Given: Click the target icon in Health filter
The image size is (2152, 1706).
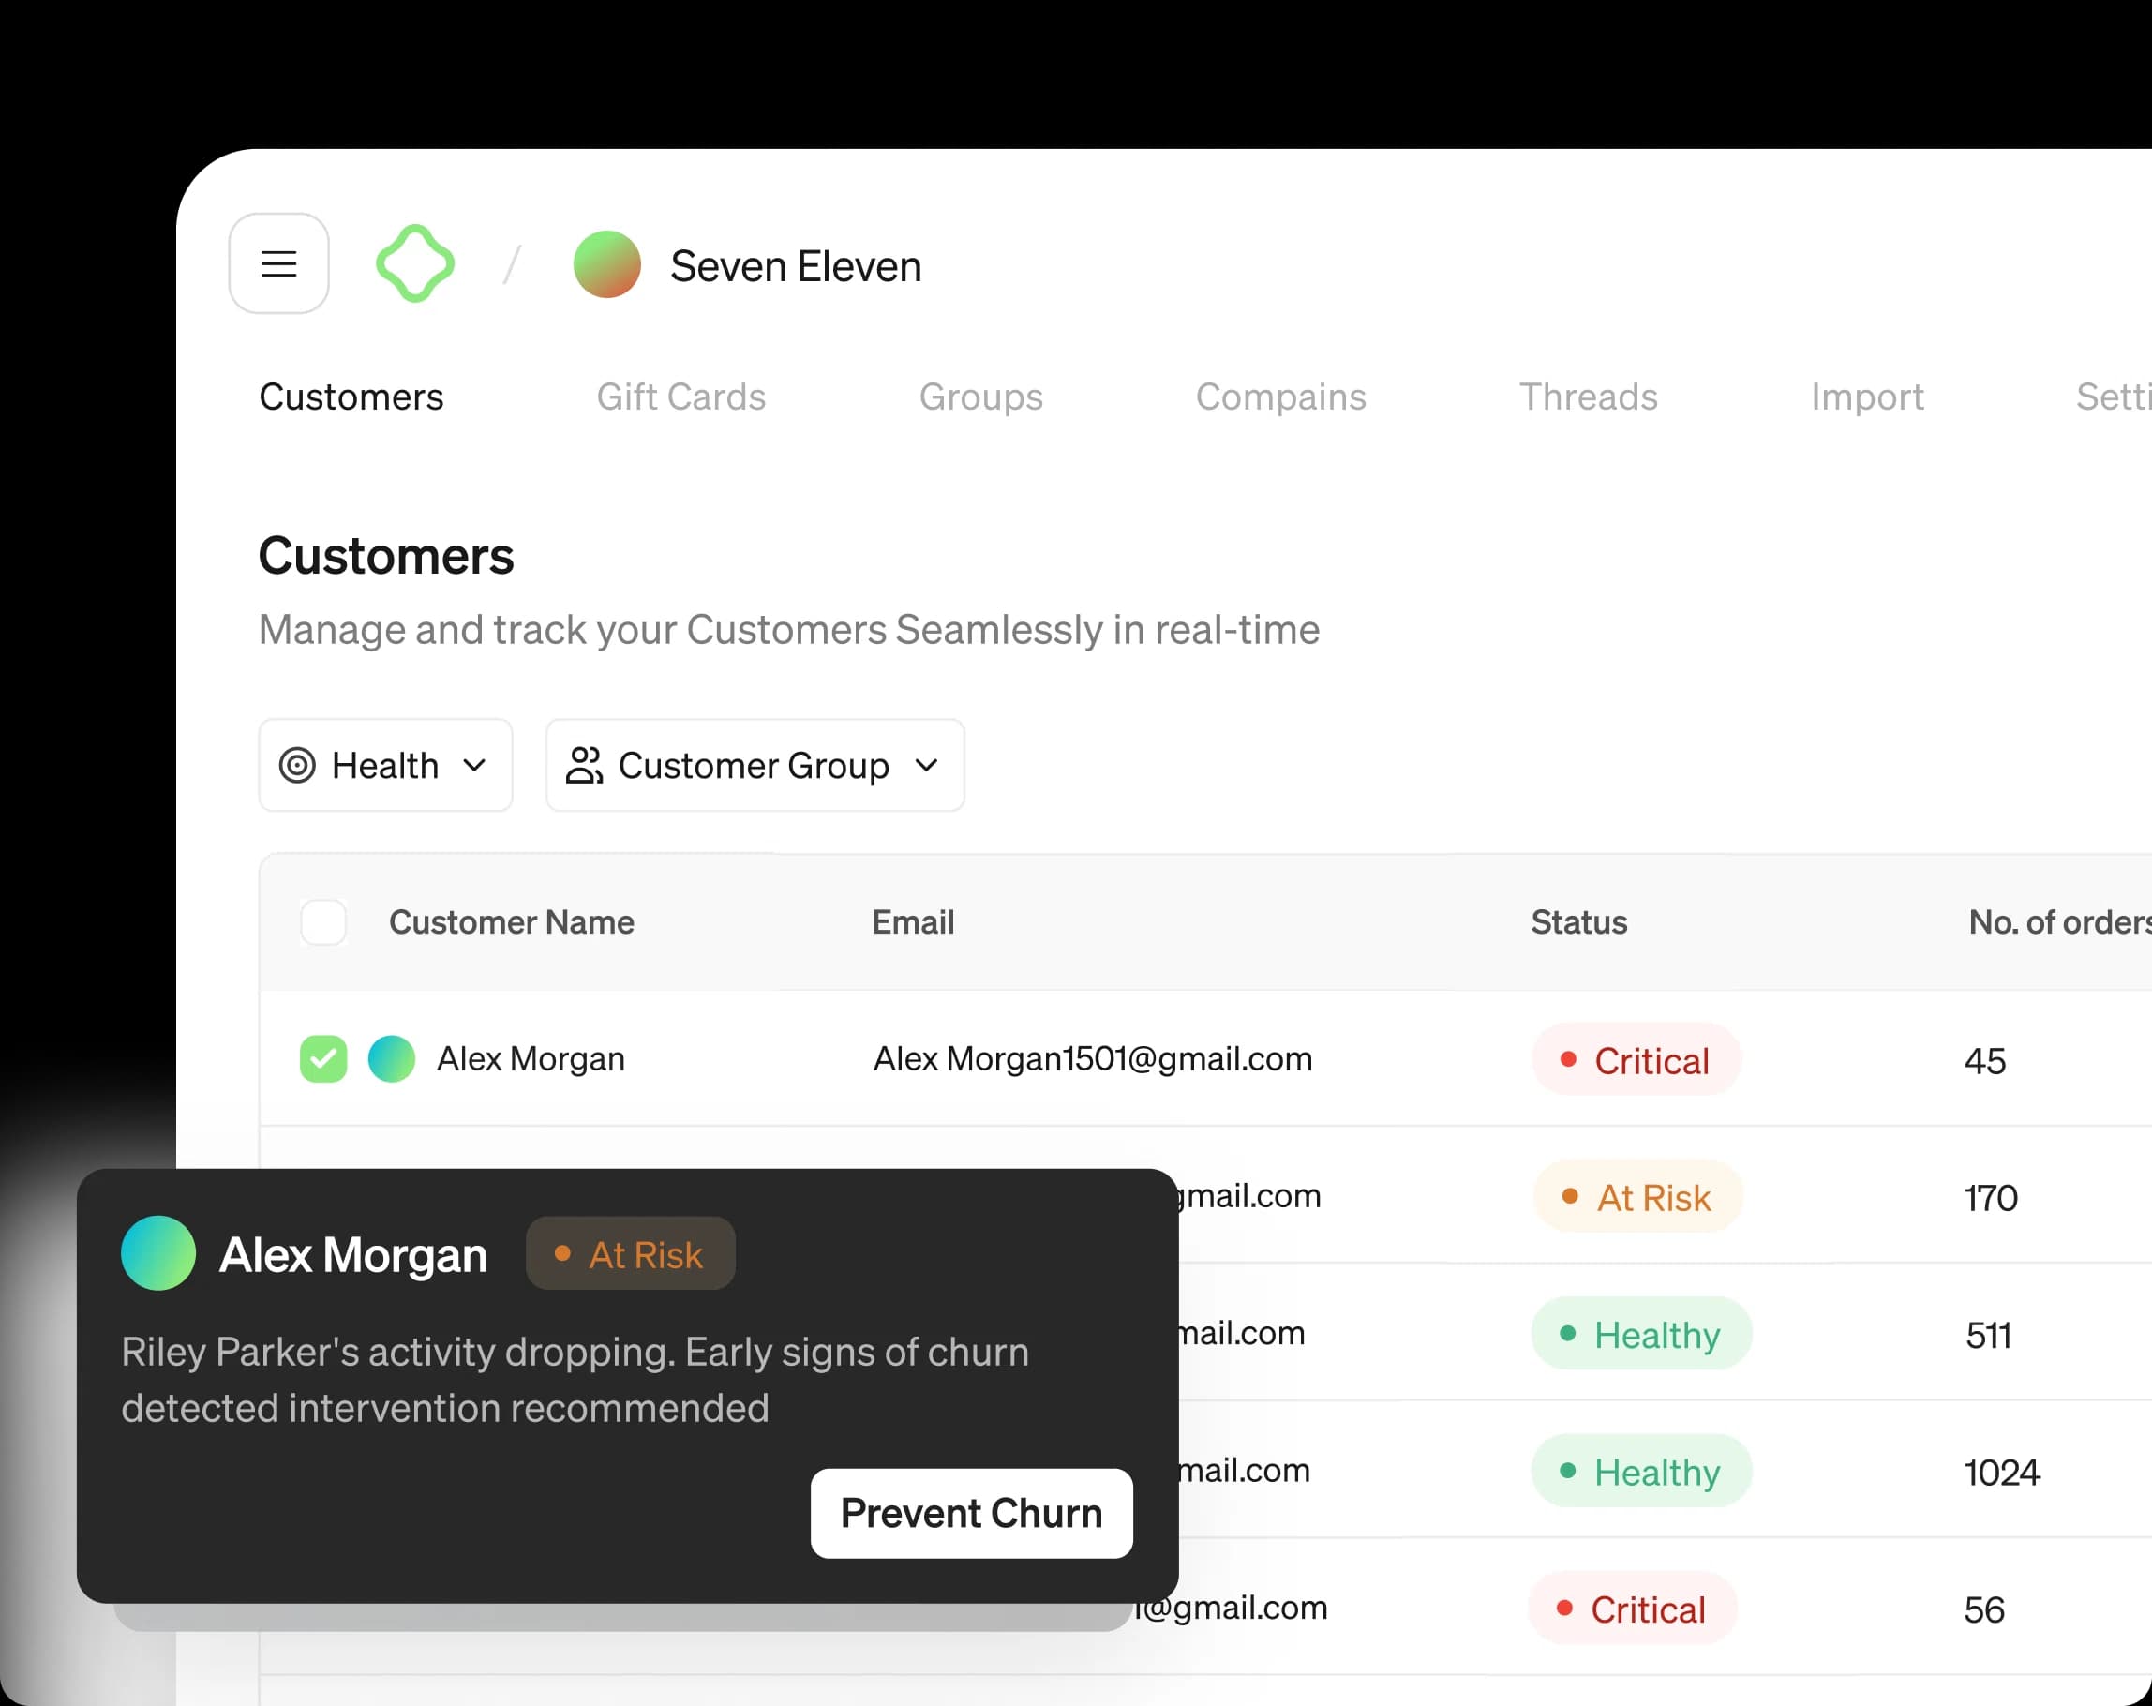Looking at the screenshot, I should pyautogui.click(x=297, y=766).
